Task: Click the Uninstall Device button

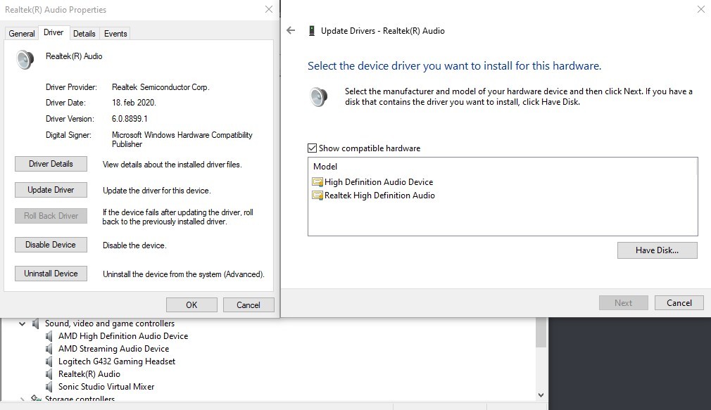Action: point(51,274)
